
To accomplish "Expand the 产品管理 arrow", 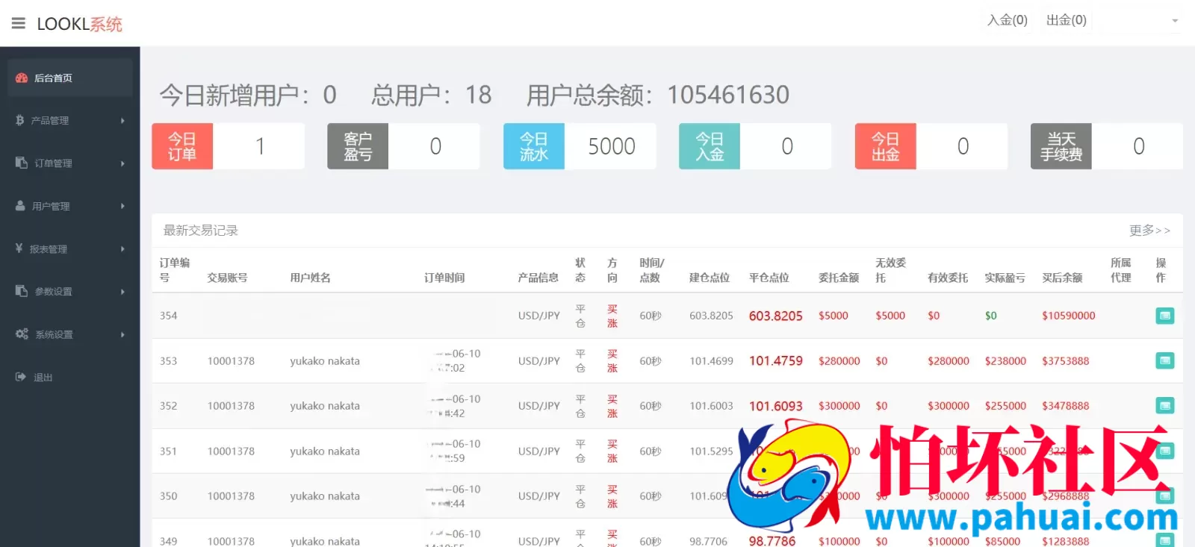I will 122,120.
